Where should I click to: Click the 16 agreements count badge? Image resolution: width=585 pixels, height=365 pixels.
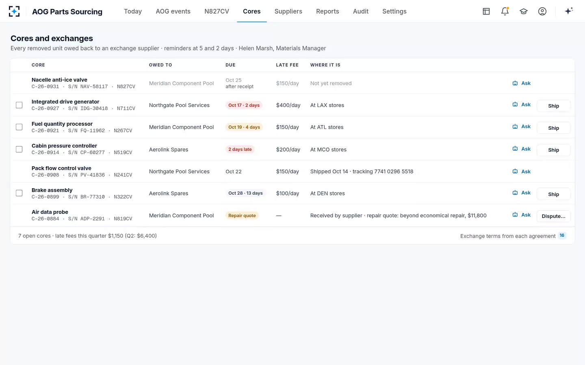click(x=562, y=236)
